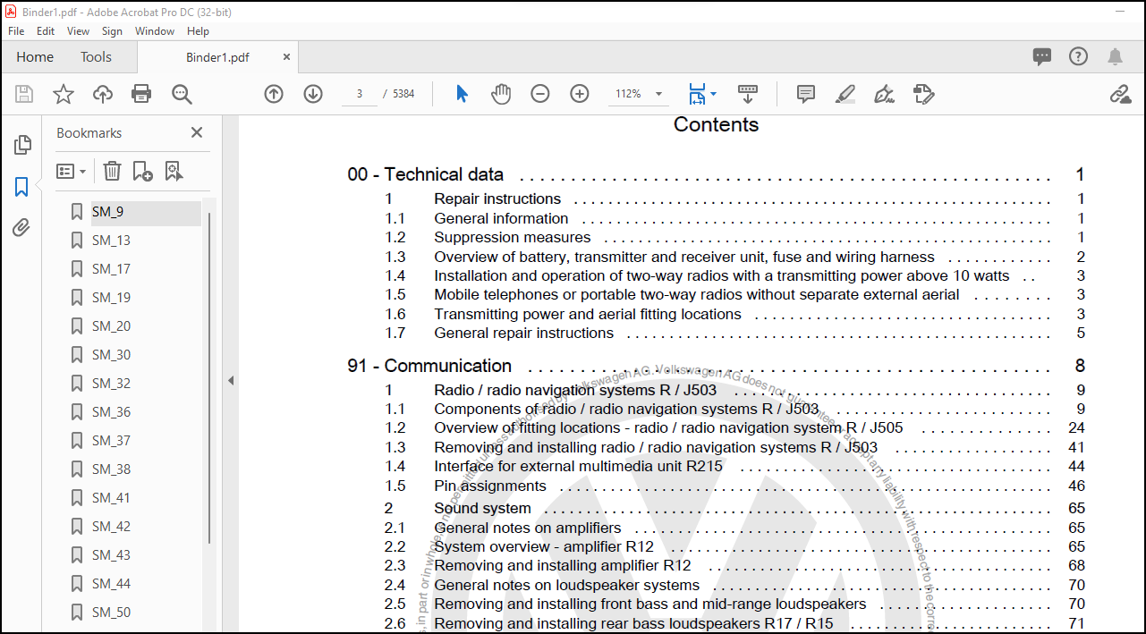Select the highlight text pen tool
Viewport: 1146px width, 634px height.
pos(845,94)
